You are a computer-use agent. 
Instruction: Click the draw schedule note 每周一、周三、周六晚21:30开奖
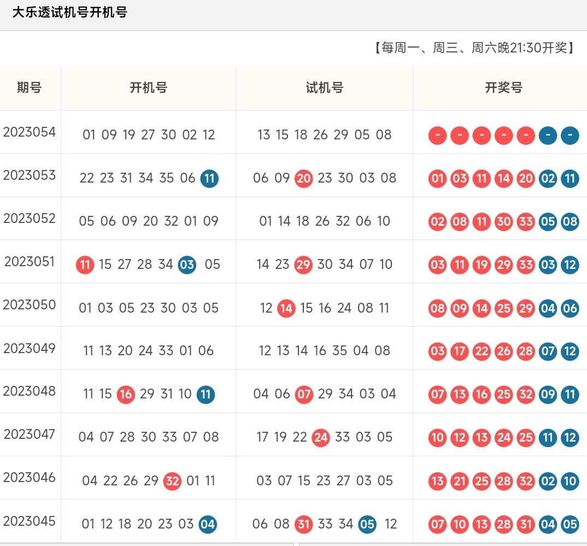tap(474, 48)
